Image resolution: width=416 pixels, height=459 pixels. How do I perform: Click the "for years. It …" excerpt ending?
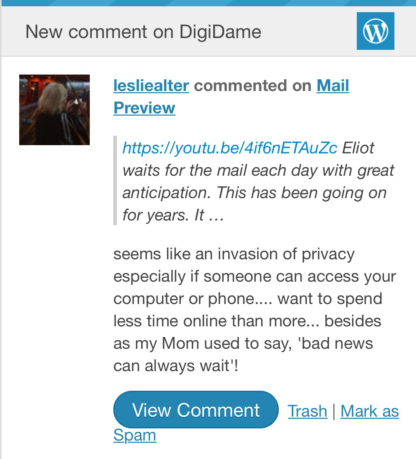[173, 215]
